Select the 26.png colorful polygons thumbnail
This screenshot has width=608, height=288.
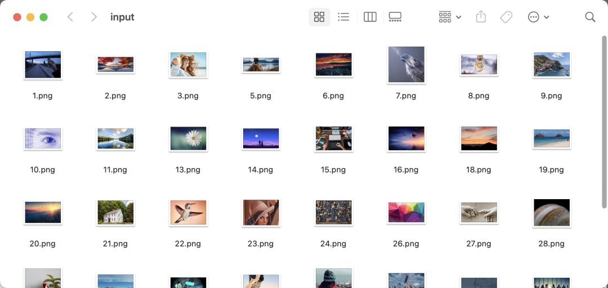(406, 213)
